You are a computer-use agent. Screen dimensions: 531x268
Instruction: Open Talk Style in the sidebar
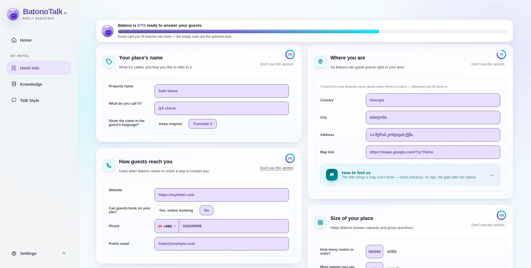tap(39, 100)
